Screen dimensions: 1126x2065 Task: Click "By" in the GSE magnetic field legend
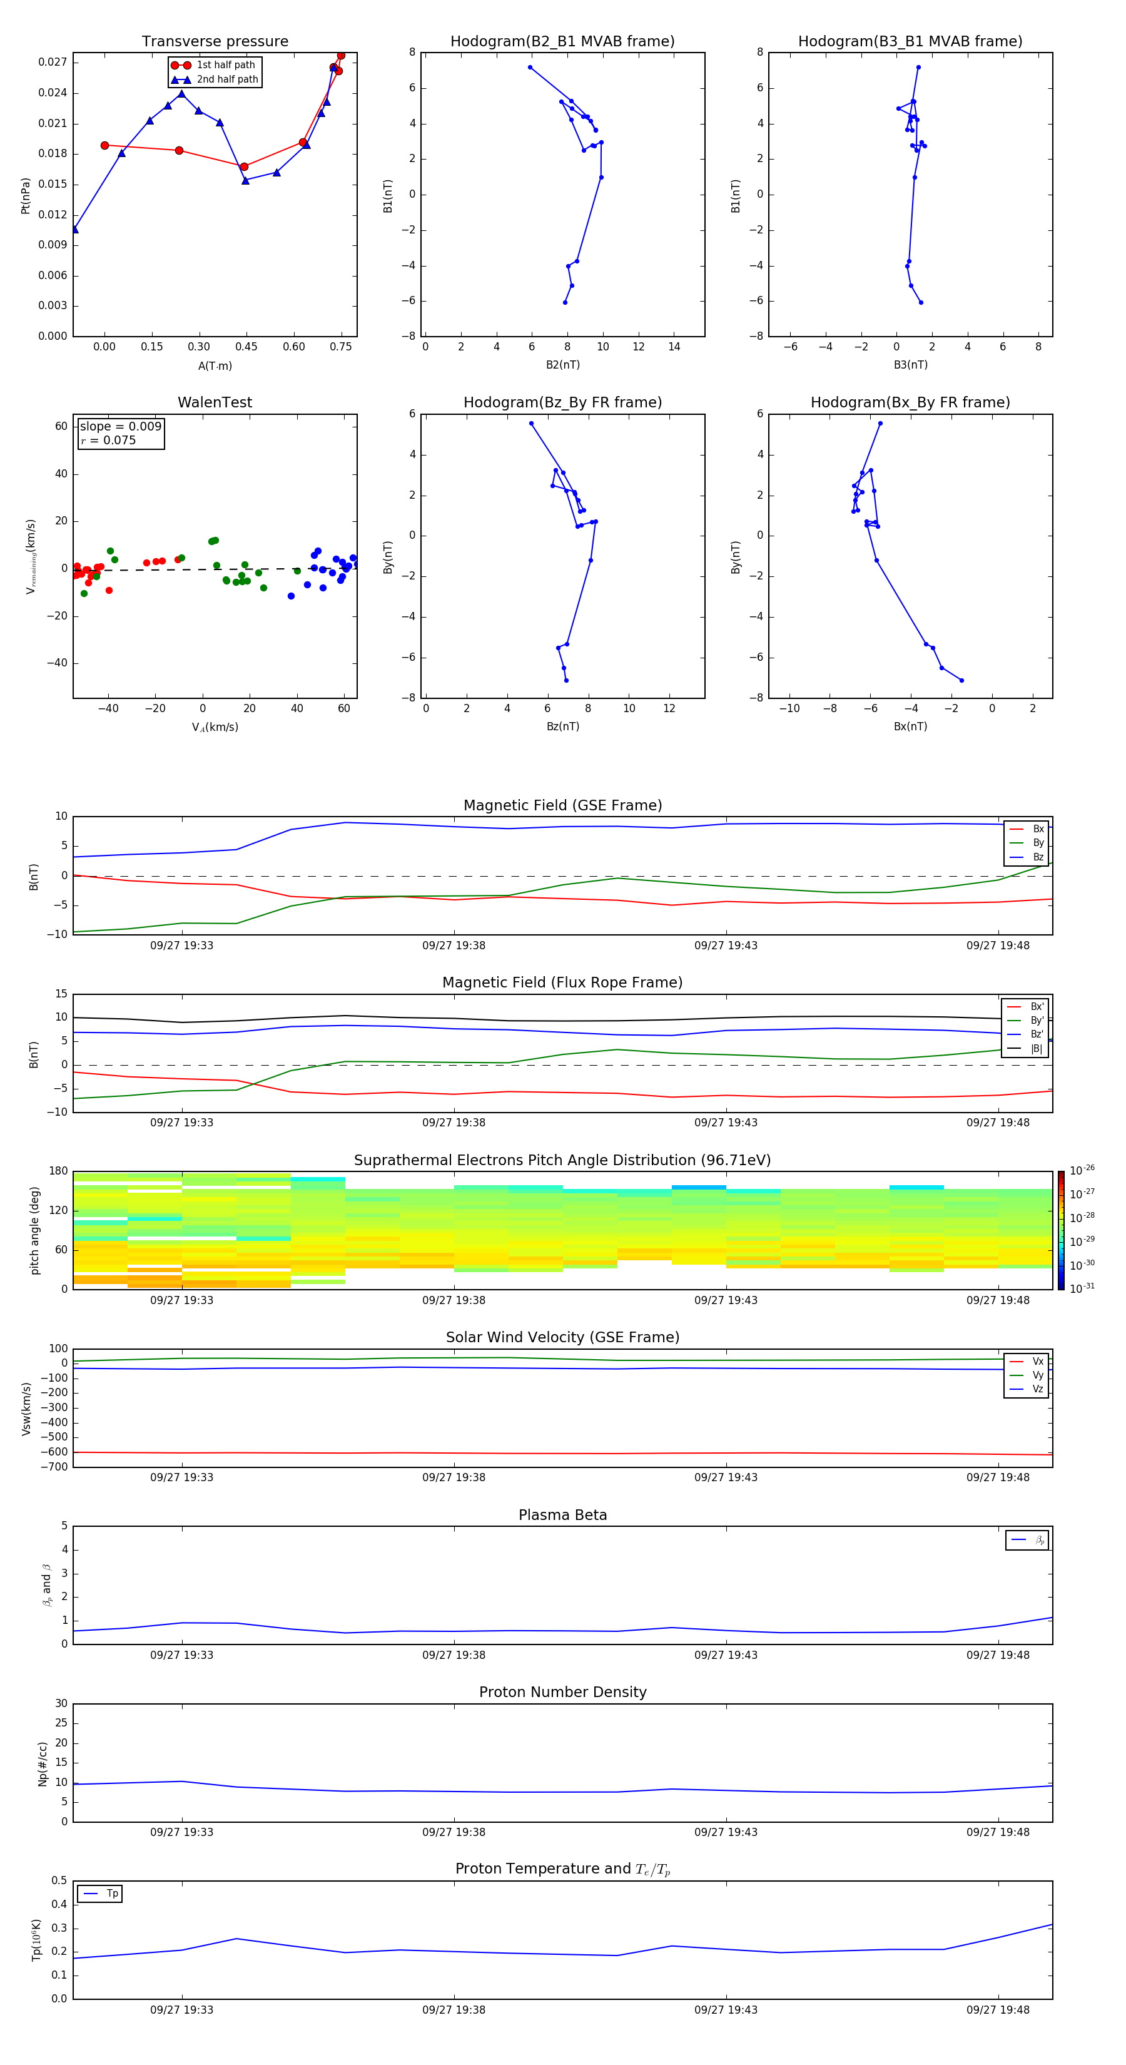1038,844
